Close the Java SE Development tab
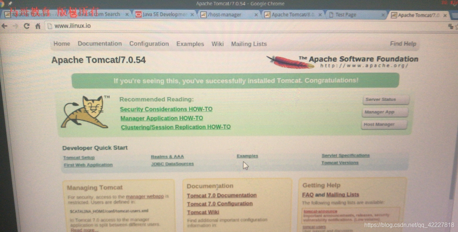 (192, 15)
